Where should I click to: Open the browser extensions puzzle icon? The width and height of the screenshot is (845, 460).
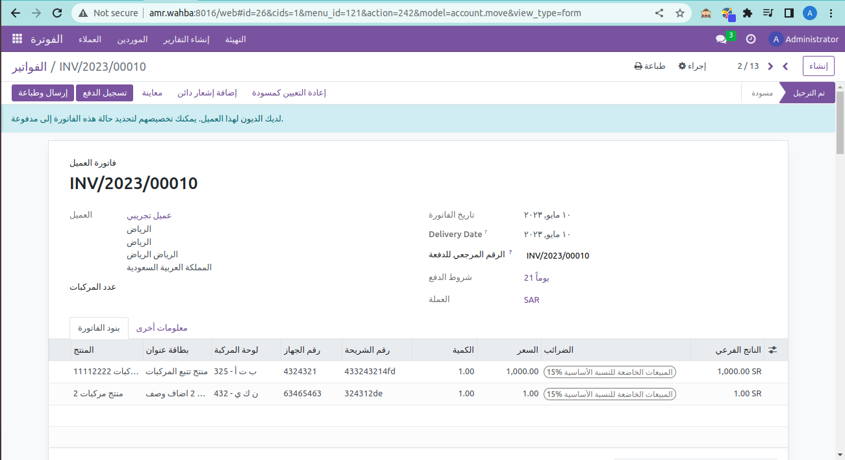point(748,13)
